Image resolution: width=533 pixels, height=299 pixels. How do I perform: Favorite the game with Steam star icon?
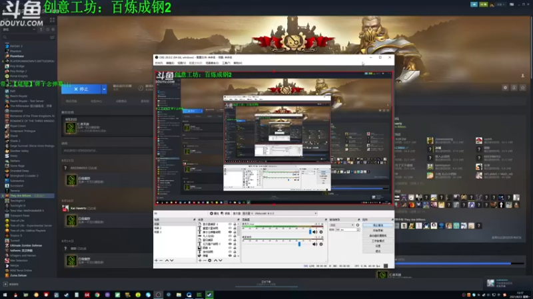point(523,88)
